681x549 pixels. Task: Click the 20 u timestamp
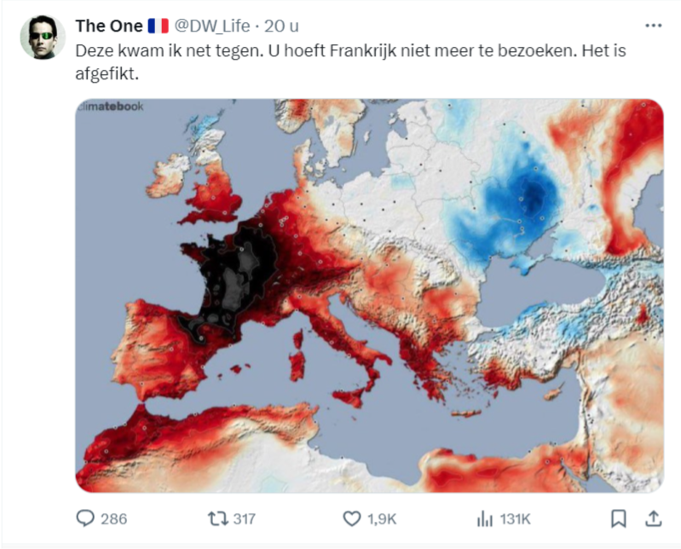281,26
